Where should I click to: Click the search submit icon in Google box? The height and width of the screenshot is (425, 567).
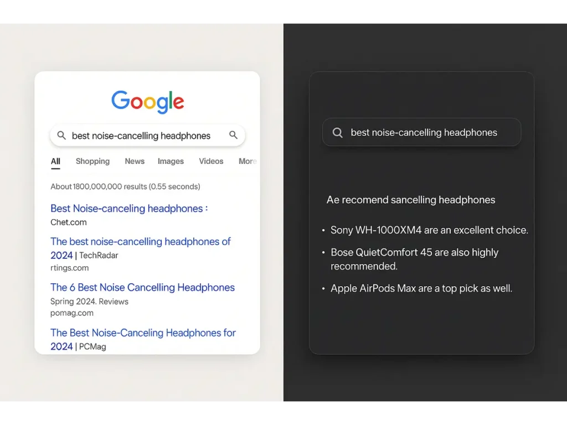tap(233, 135)
